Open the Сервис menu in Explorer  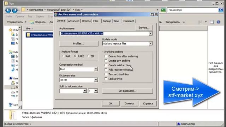(x=40, y=17)
